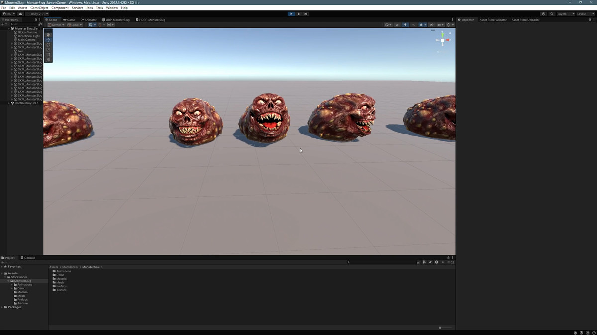Viewport: 597px width, 335px height.
Task: Open the Assets menu
Action: pos(23,8)
